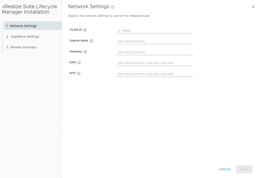Select the Network Settings wizard step

pos(23,26)
